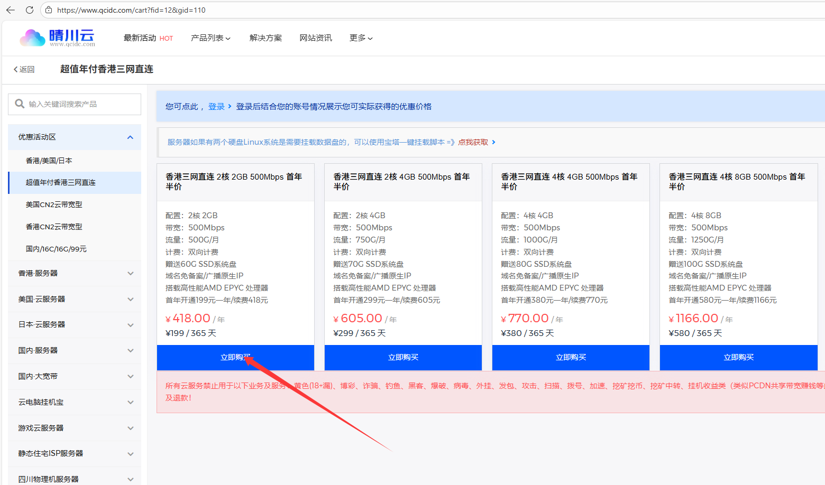The image size is (825, 485).
Task: Click the 点我获取 link for the mount script
Action: point(472,142)
